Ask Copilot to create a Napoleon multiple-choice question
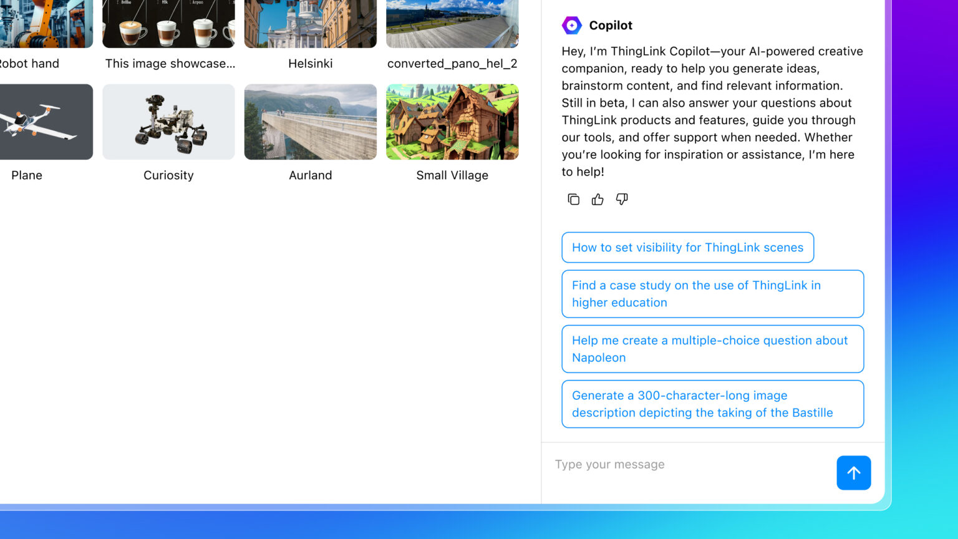958x539 pixels. pyautogui.click(x=712, y=349)
